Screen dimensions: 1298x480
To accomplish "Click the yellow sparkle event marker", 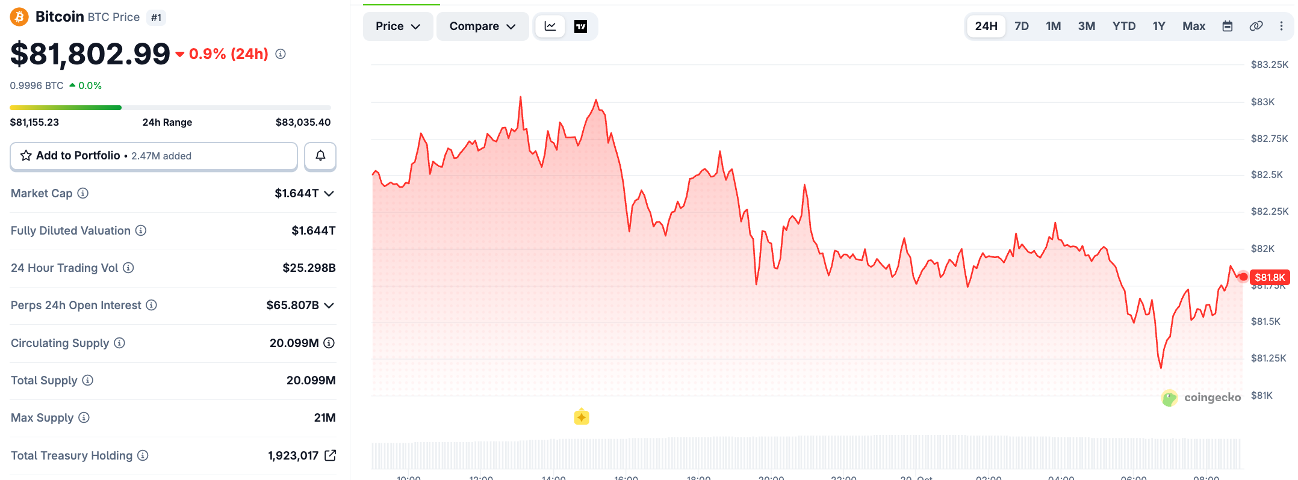I will (x=582, y=417).
